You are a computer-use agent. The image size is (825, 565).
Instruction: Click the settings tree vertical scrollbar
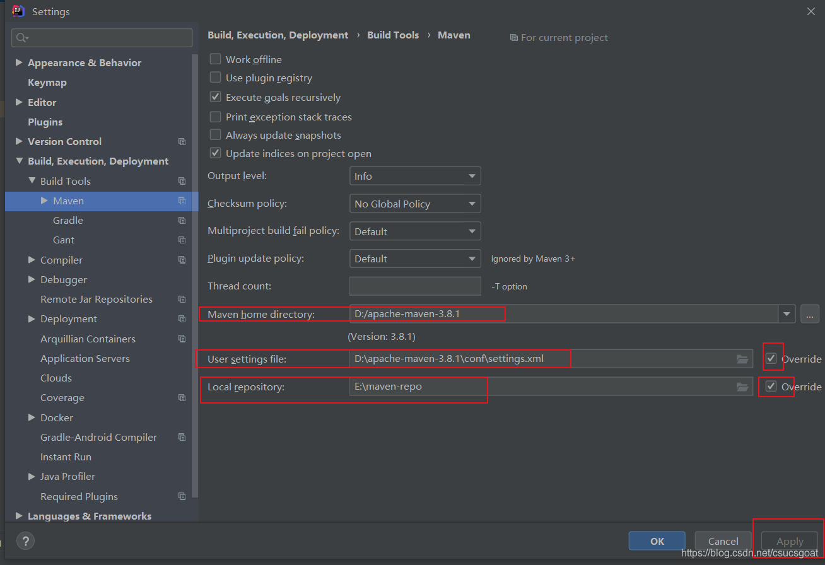click(x=196, y=277)
